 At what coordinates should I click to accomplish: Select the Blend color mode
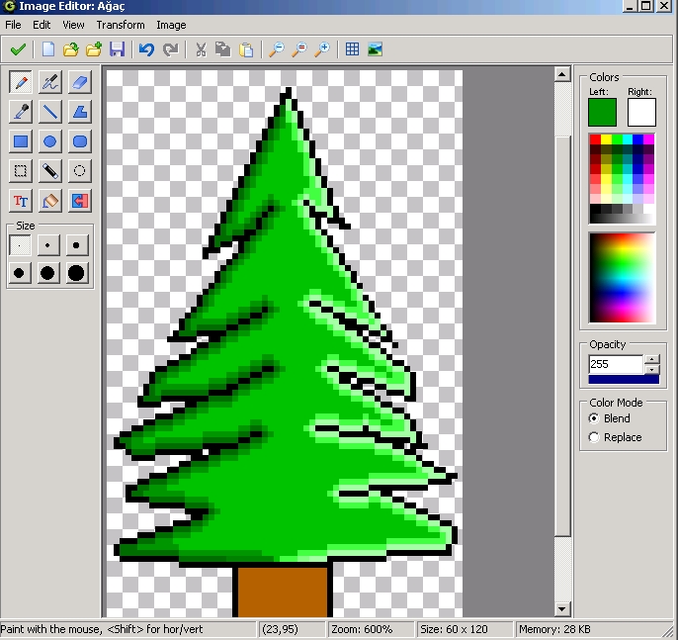pyautogui.click(x=594, y=418)
